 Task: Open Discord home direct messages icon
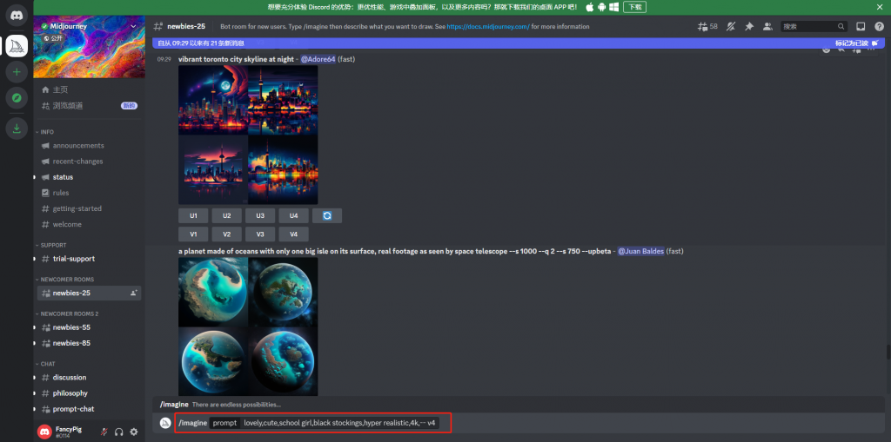coord(17,15)
